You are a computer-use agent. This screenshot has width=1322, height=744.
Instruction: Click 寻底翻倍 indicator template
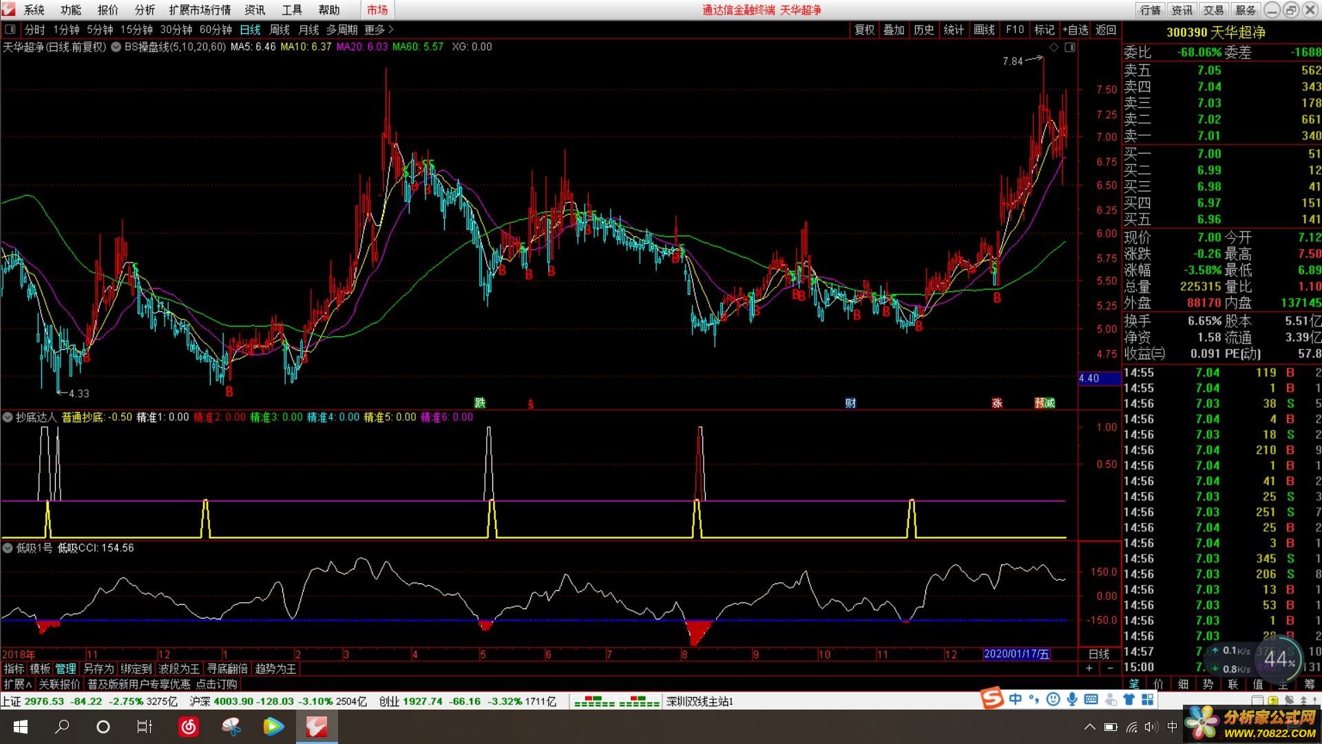pyautogui.click(x=227, y=668)
